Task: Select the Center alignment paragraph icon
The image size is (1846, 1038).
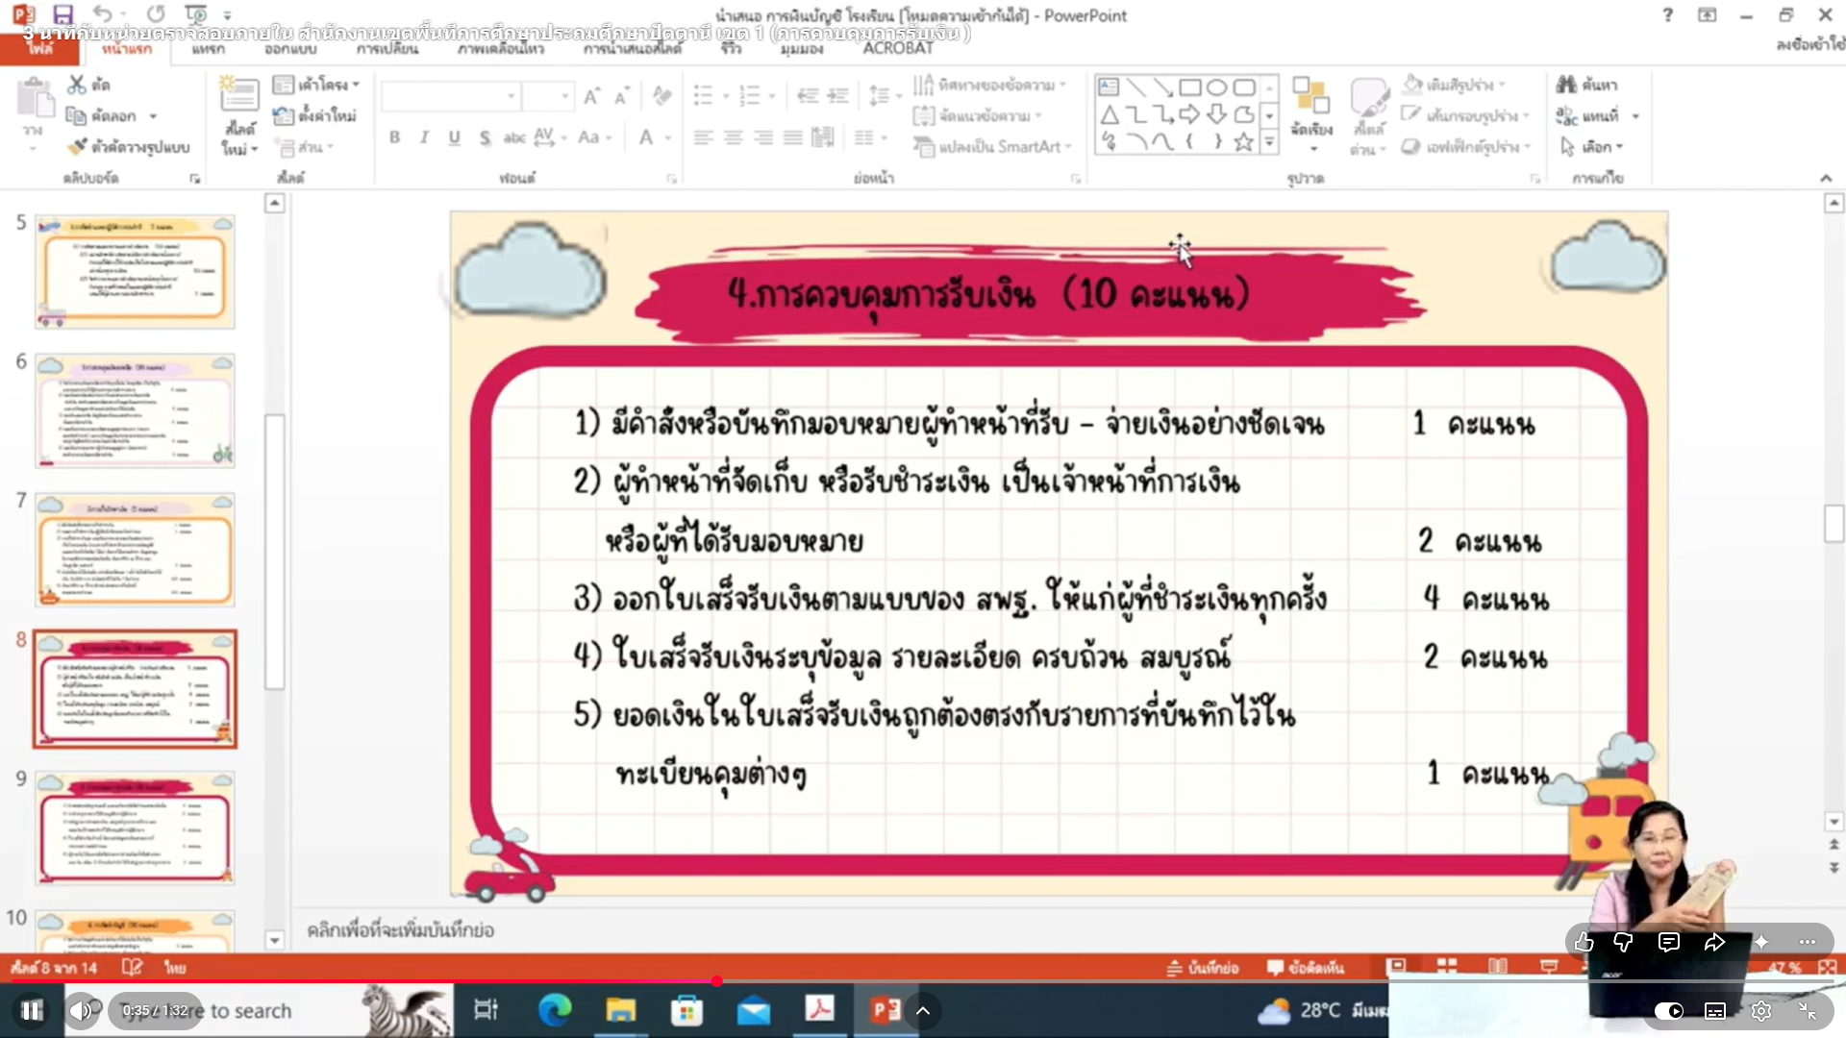Action: (733, 137)
